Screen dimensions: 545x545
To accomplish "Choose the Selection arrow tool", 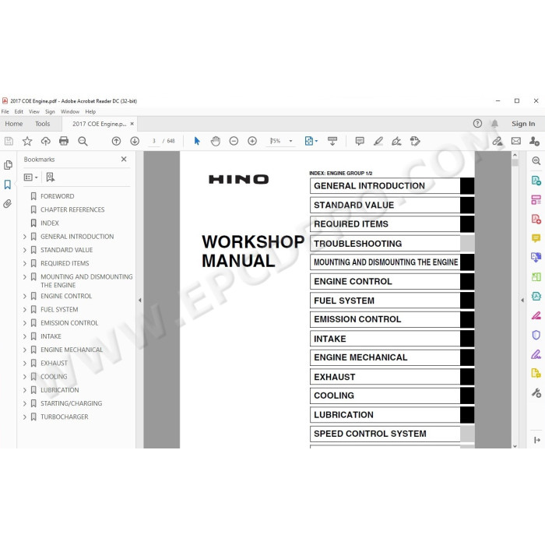I will coord(197,141).
